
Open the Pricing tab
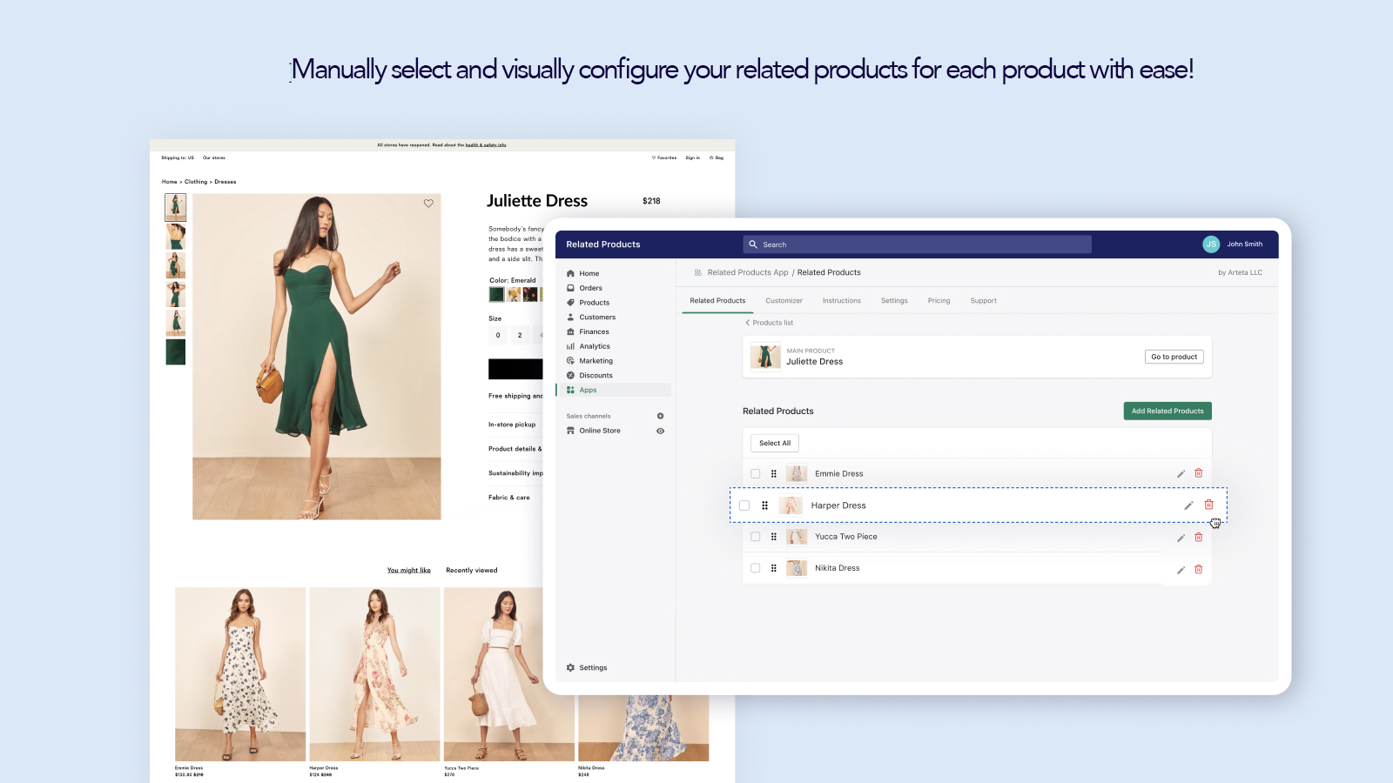(x=939, y=300)
